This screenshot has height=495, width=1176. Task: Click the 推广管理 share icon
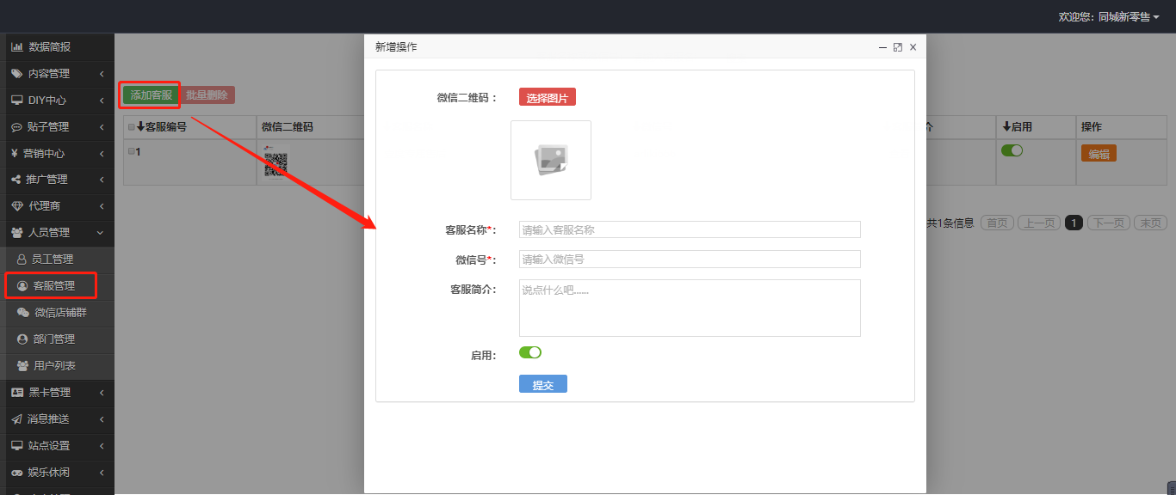[x=16, y=180]
